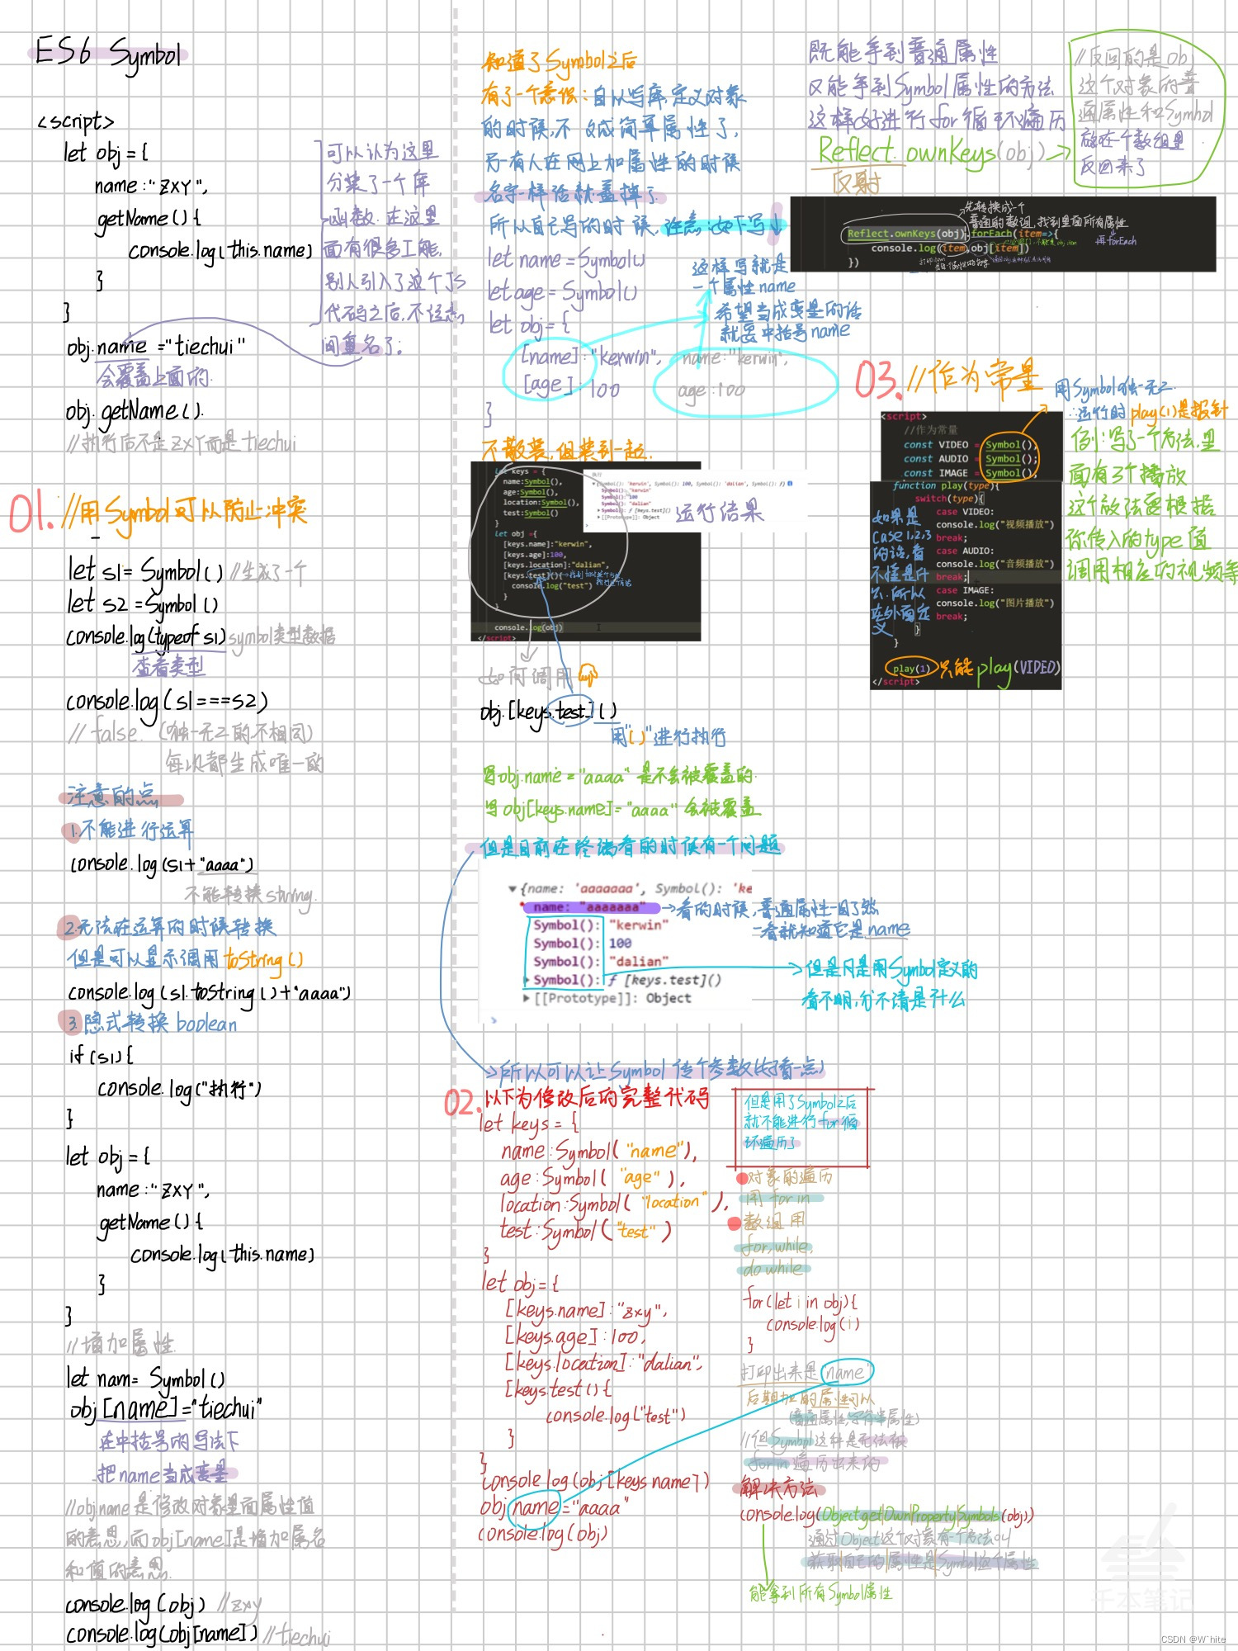The width and height of the screenshot is (1238, 1651).
Task: Click "const VIDEO" in the code screenshot
Action: [935, 444]
